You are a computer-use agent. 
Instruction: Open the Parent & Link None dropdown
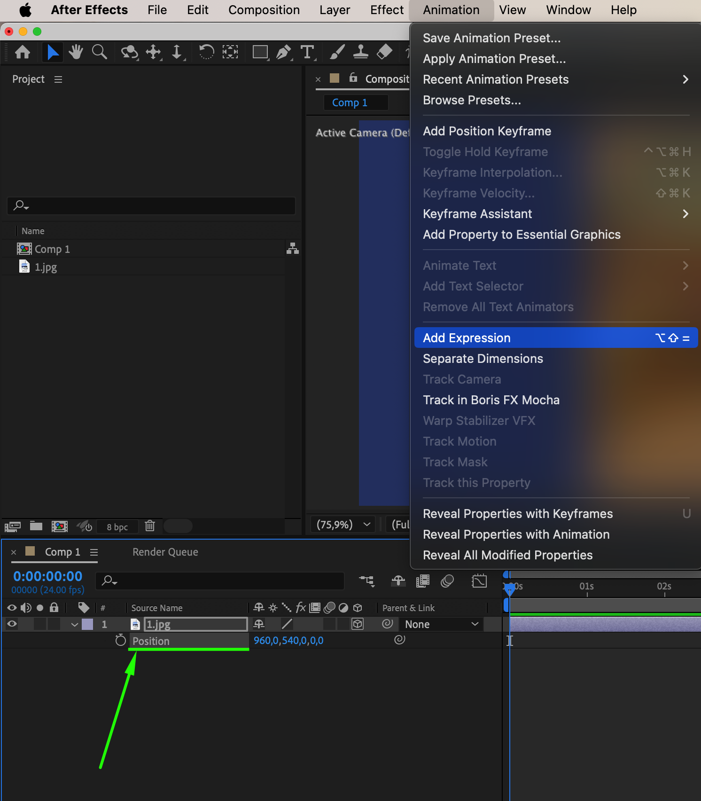pos(441,624)
